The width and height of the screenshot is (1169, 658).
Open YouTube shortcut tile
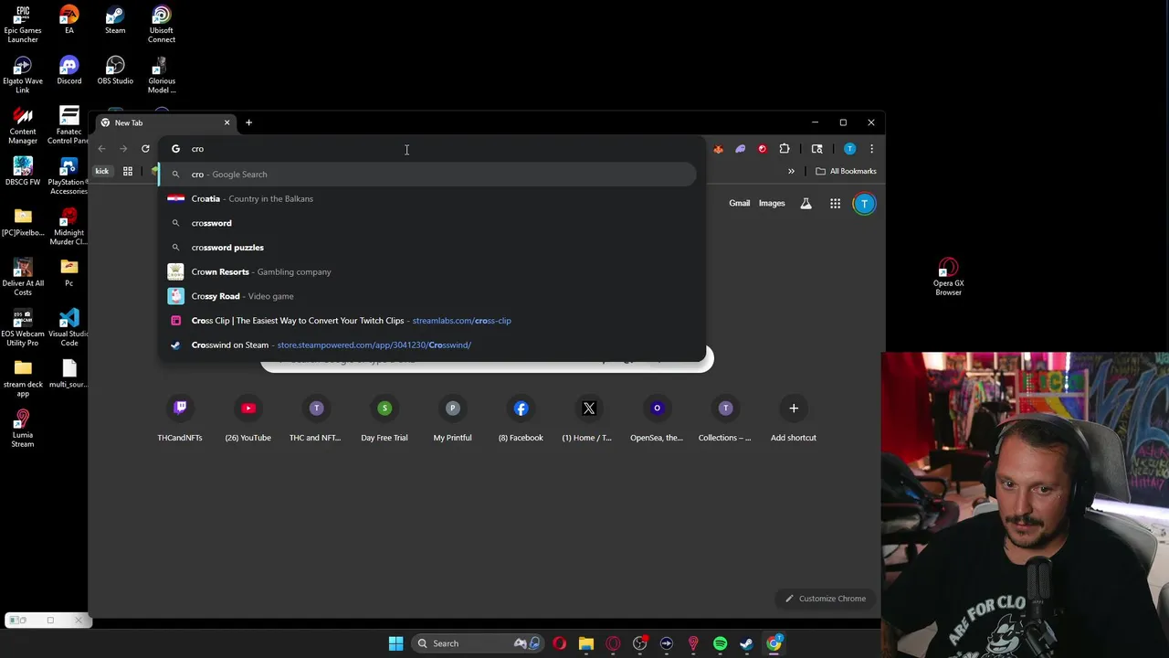[x=248, y=419]
